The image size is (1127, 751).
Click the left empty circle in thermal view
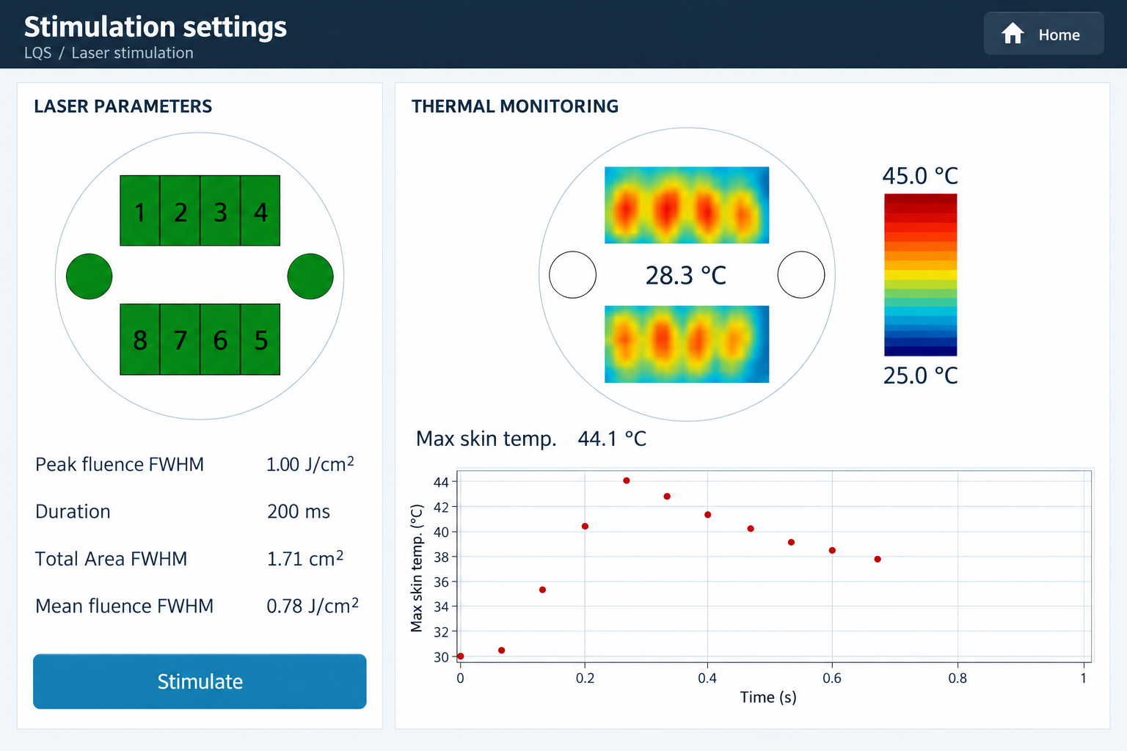click(x=572, y=275)
